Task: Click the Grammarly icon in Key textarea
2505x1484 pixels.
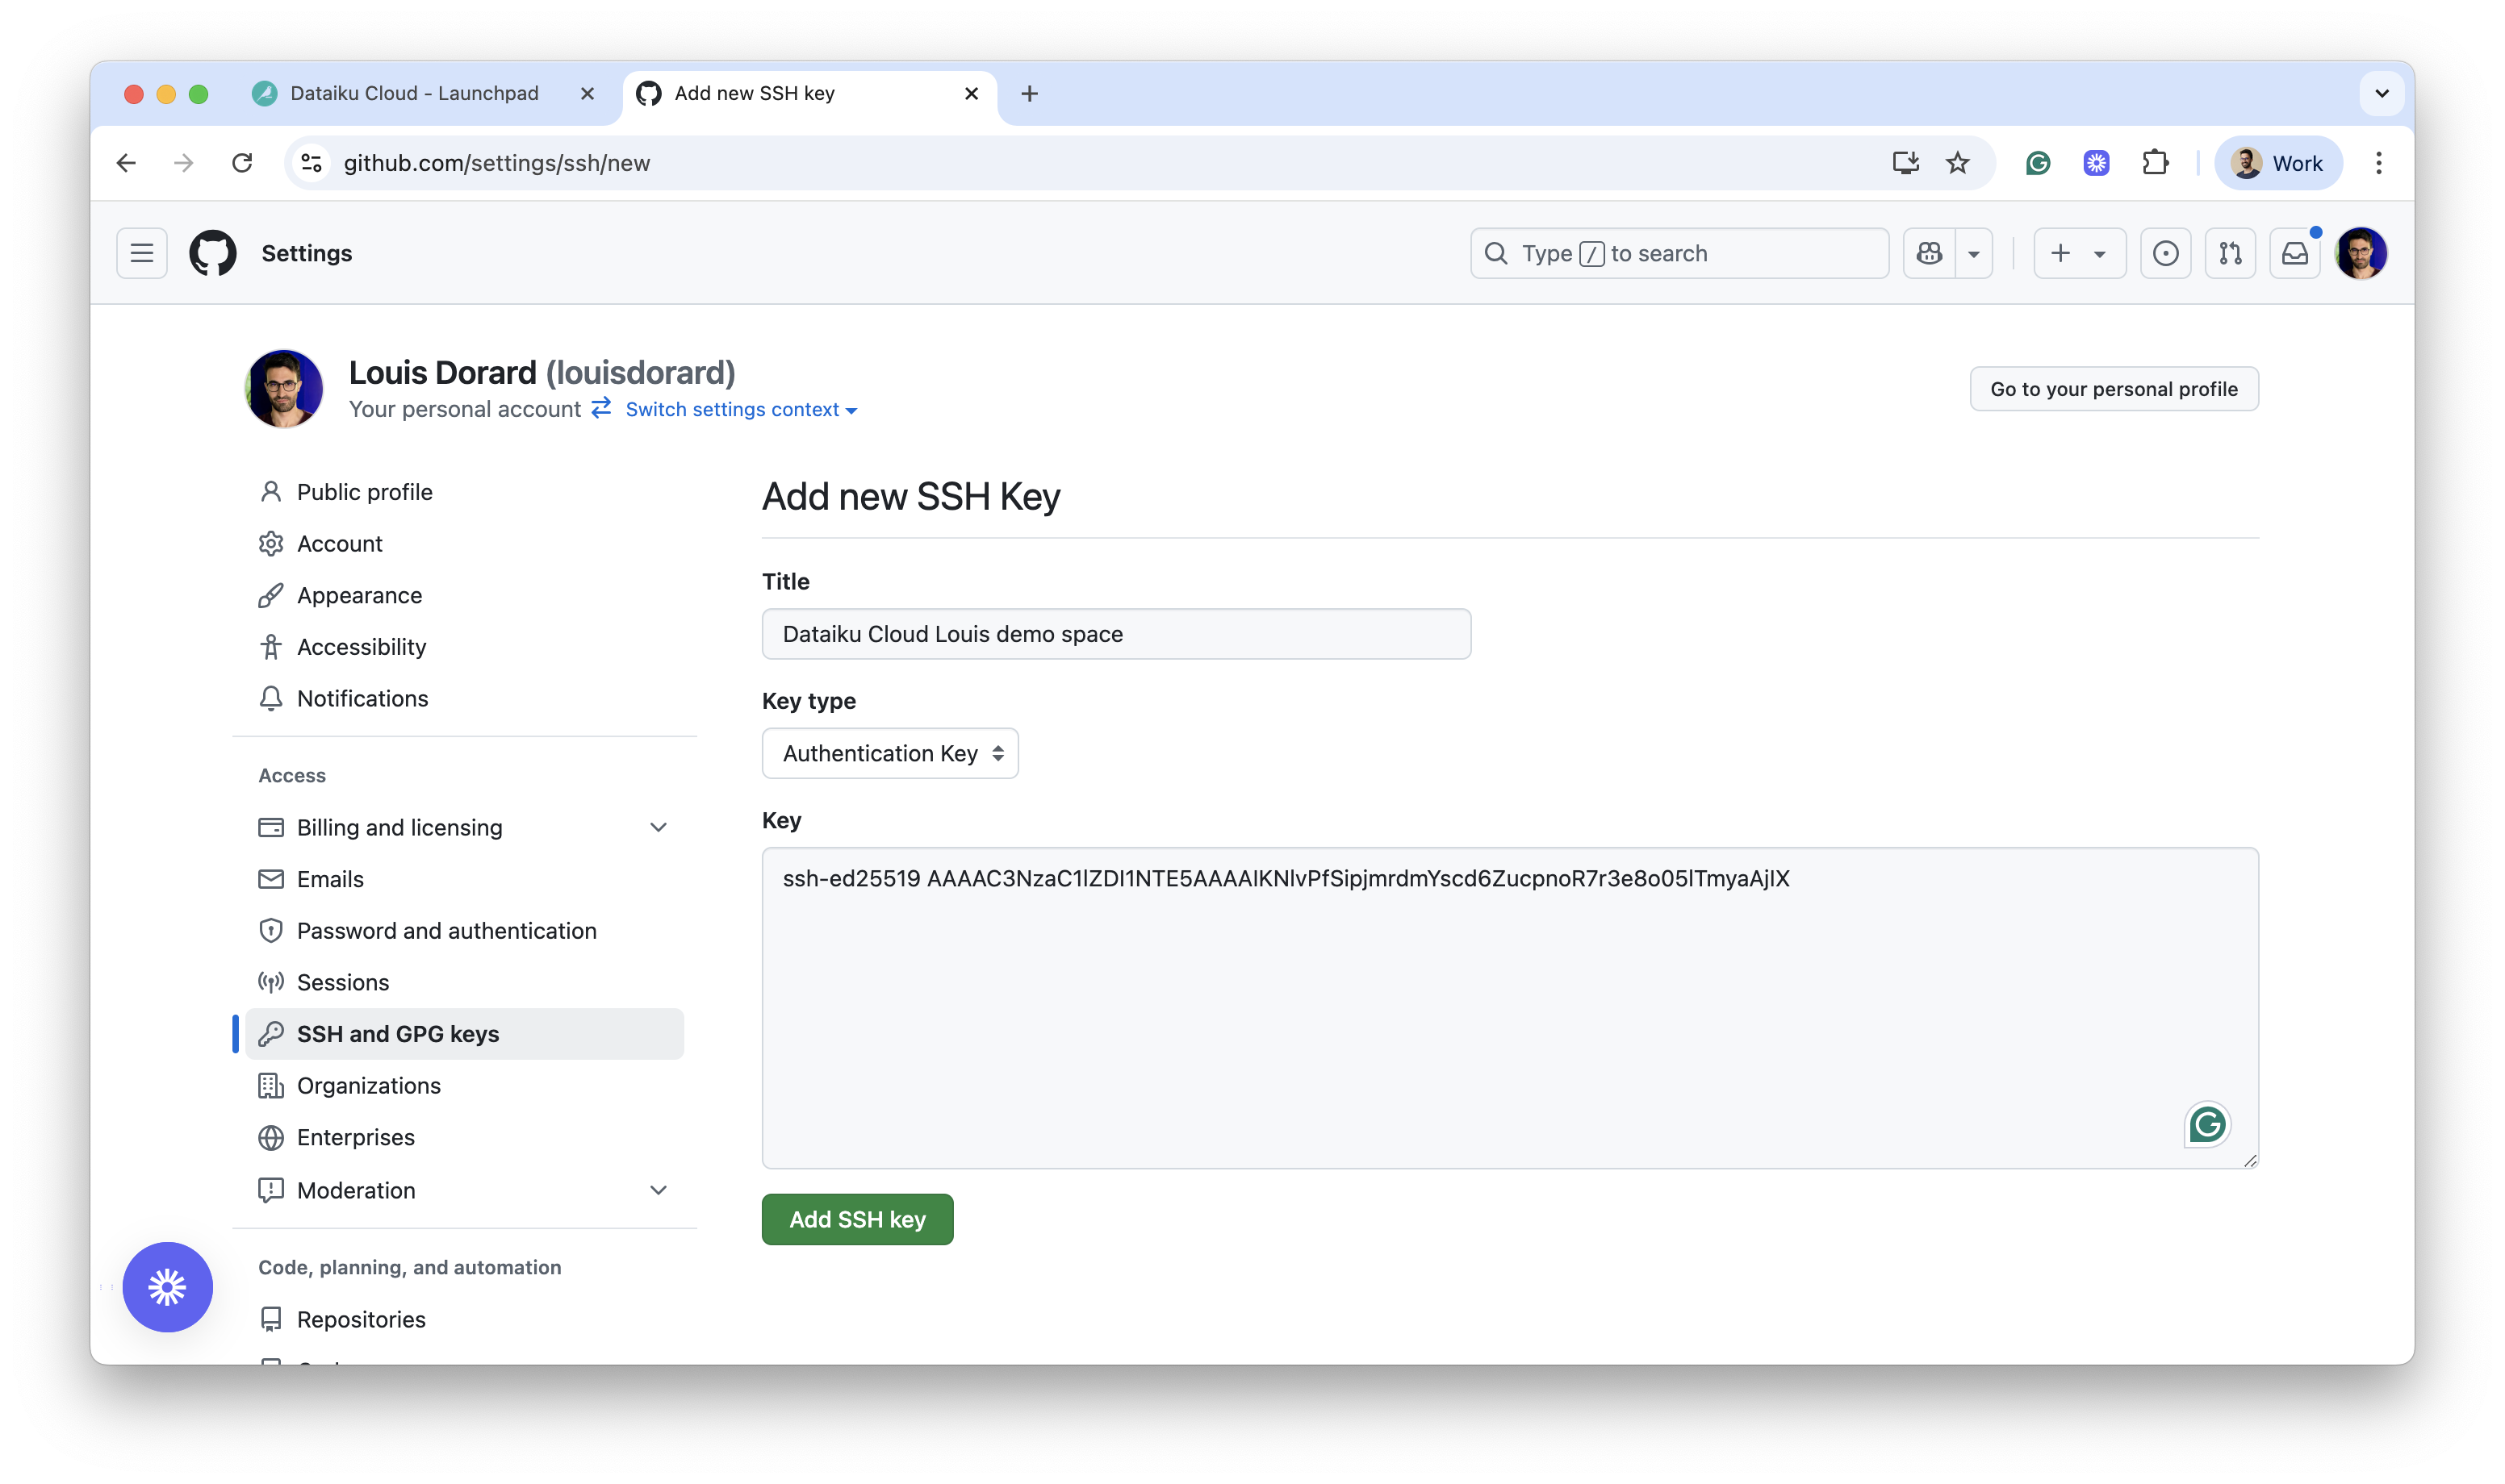Action: [x=2207, y=1125]
